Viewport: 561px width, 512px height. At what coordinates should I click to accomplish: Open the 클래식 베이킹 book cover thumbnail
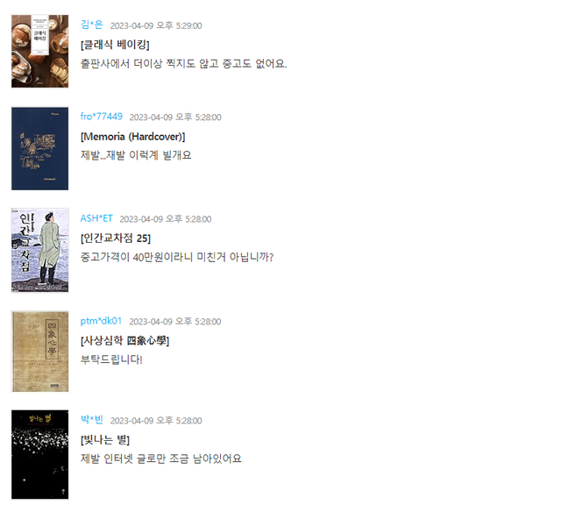click(39, 51)
